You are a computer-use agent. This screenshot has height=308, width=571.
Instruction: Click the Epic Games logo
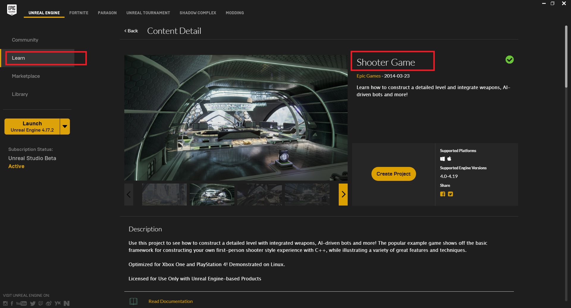pos(12,10)
